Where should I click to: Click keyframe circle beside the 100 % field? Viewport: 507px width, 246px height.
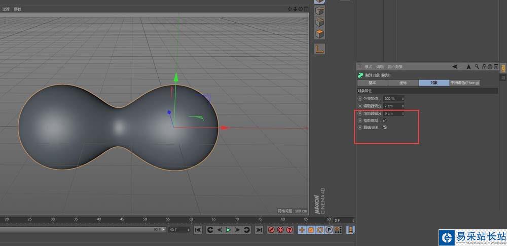360,99
